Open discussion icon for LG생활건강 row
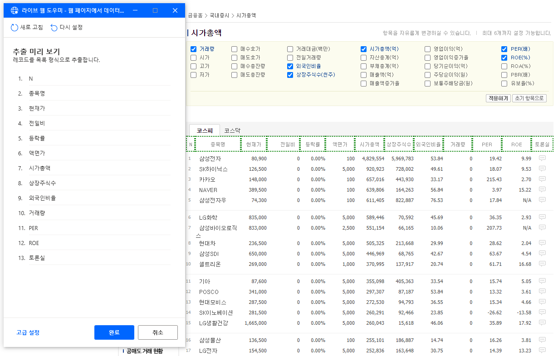The width and height of the screenshot is (558, 356). tap(542, 323)
